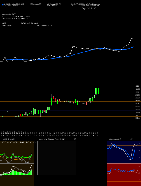
Task: Click the empty intraday trading price chart box
Action: pos(56,158)
